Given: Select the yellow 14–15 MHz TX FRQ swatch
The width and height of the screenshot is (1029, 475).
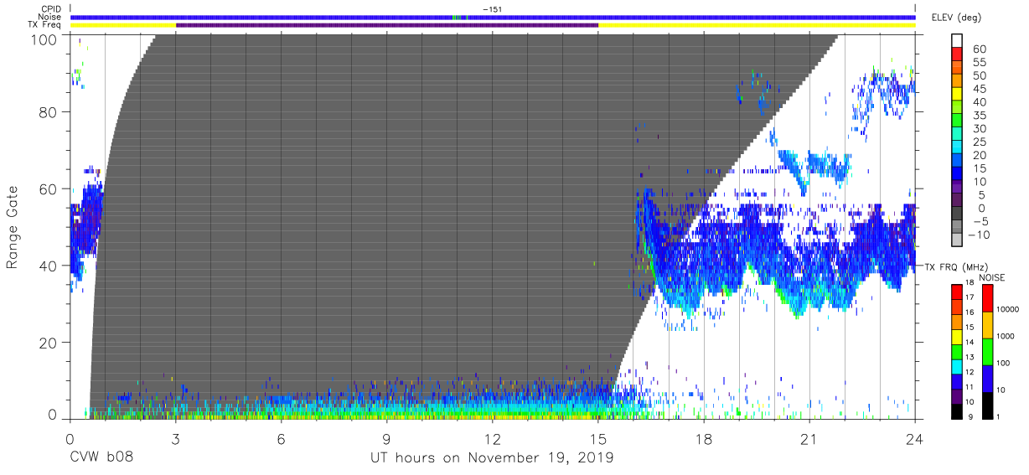Looking at the screenshot, I should 959,337.
